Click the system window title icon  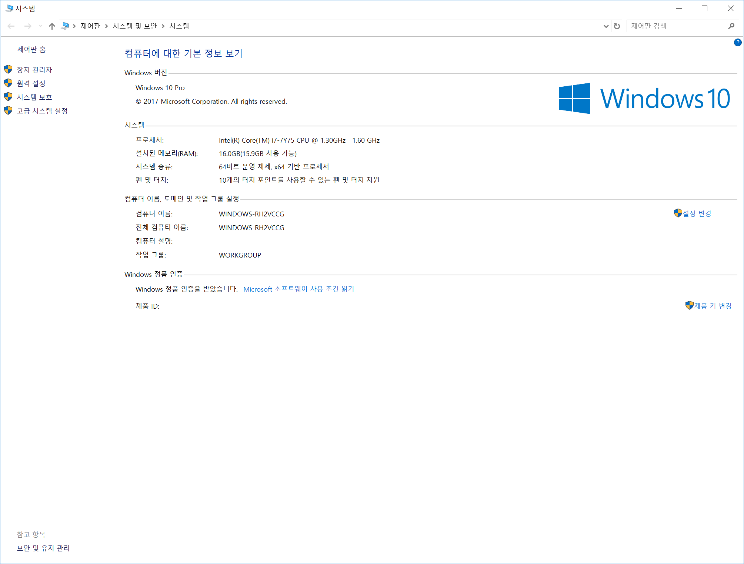[9, 8]
